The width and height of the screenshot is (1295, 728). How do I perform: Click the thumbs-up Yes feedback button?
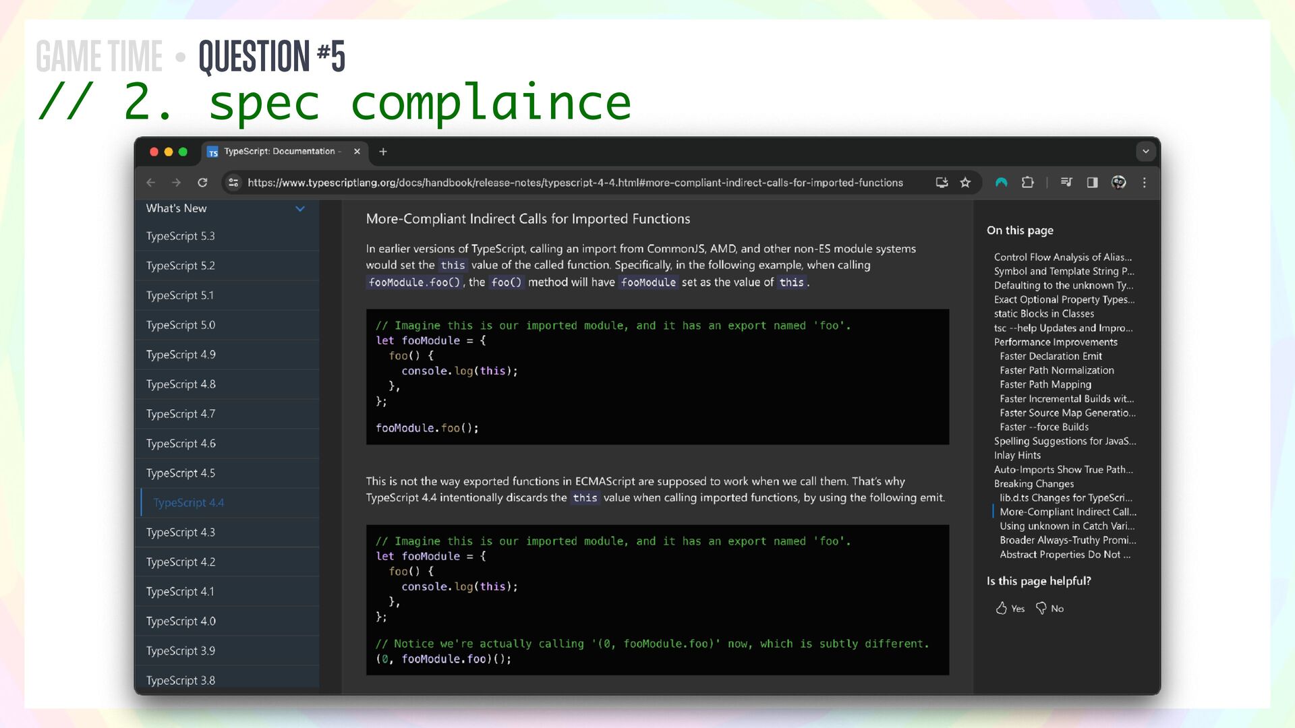(x=1010, y=609)
